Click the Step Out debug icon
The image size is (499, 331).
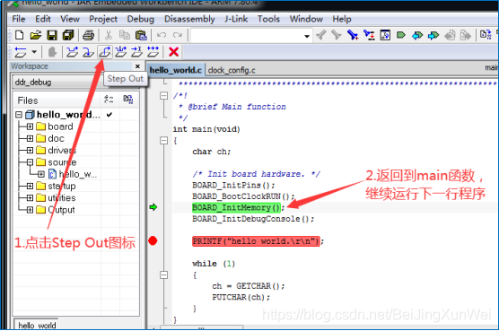(105, 52)
